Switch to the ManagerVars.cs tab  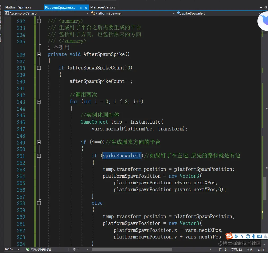(103, 7)
